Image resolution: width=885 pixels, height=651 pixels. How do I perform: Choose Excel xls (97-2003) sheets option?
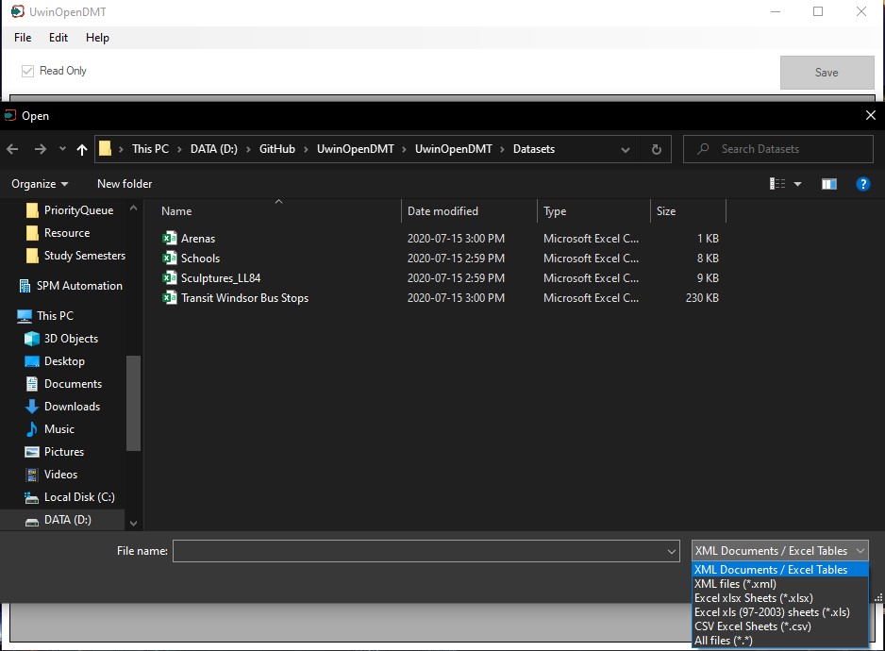(x=780, y=612)
